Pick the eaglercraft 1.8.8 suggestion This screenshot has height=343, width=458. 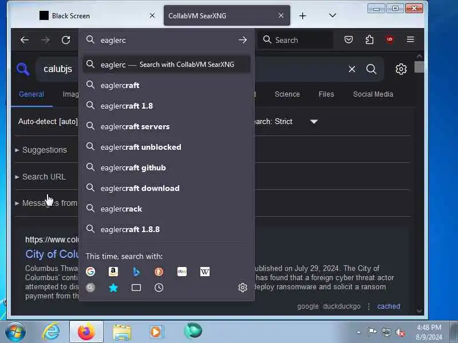pyautogui.click(x=167, y=229)
